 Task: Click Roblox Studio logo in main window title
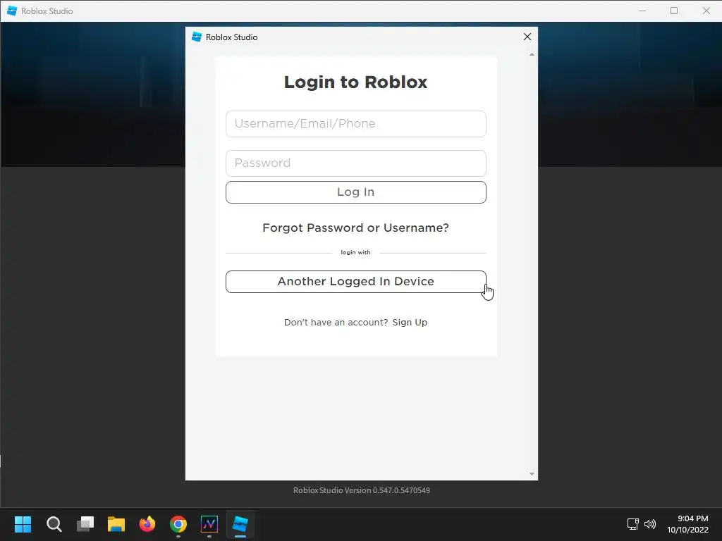pyautogui.click(x=12, y=11)
